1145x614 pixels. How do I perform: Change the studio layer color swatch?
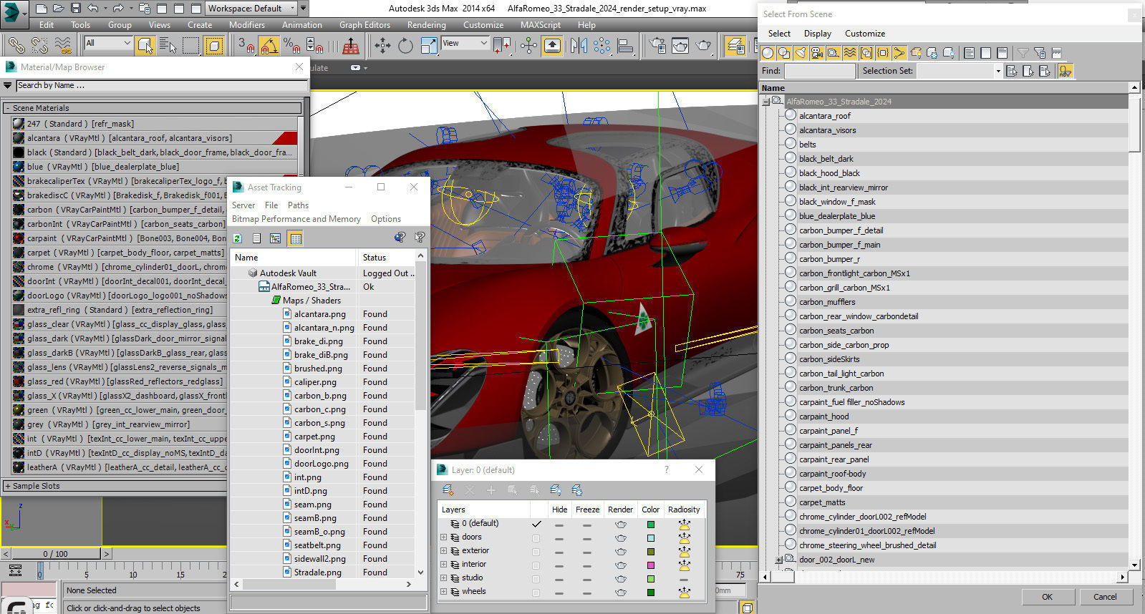[650, 578]
